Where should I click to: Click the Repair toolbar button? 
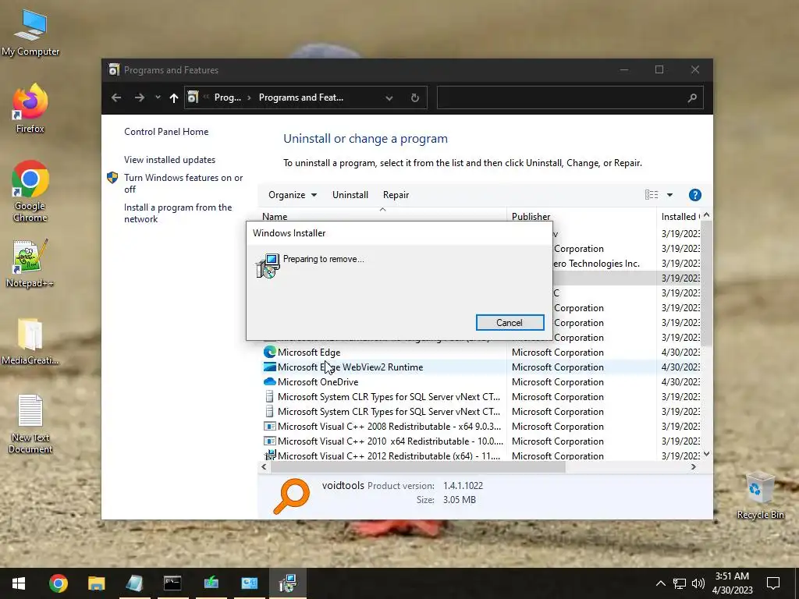click(x=396, y=195)
